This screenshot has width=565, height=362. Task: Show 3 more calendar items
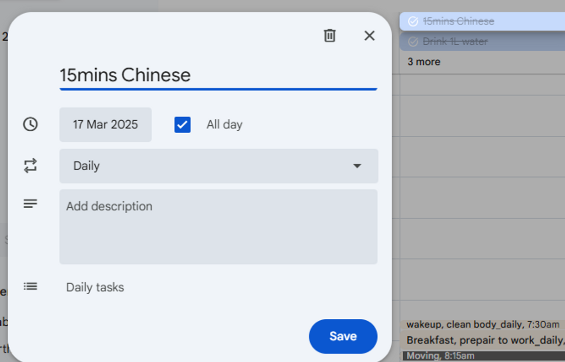coord(424,62)
